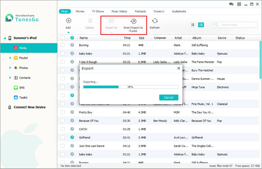Close the Export dialog
Viewport: 262px width, 169px height.
click(179, 68)
